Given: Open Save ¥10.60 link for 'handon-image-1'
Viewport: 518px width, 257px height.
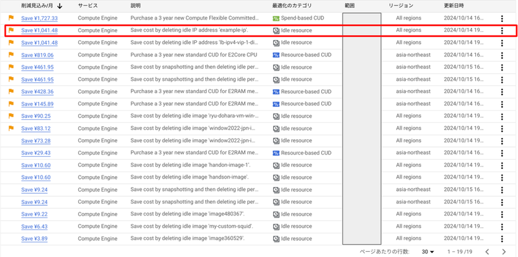Looking at the screenshot, I should pyautogui.click(x=36, y=165).
